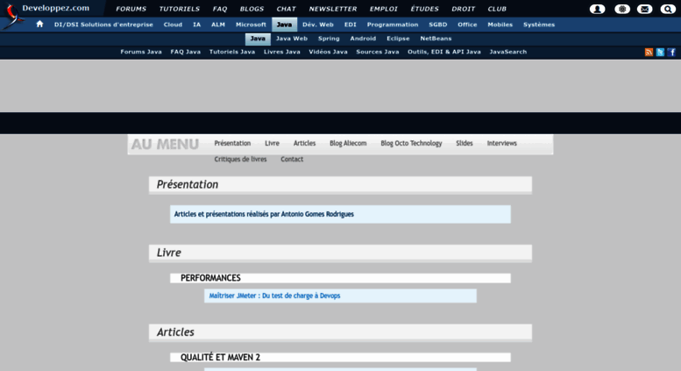This screenshot has height=371, width=681.
Task: Select the Mobiles section
Action: [x=500, y=25]
